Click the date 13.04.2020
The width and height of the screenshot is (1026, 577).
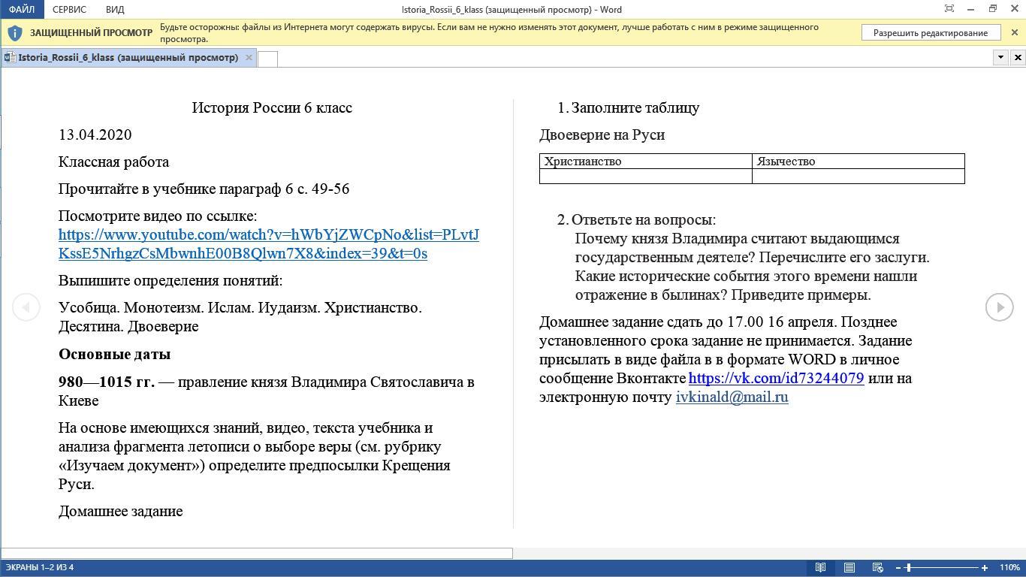point(95,134)
